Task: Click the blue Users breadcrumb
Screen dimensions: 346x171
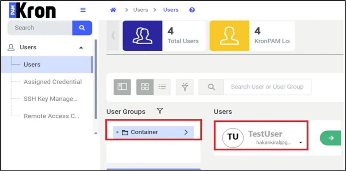Action: tap(171, 10)
